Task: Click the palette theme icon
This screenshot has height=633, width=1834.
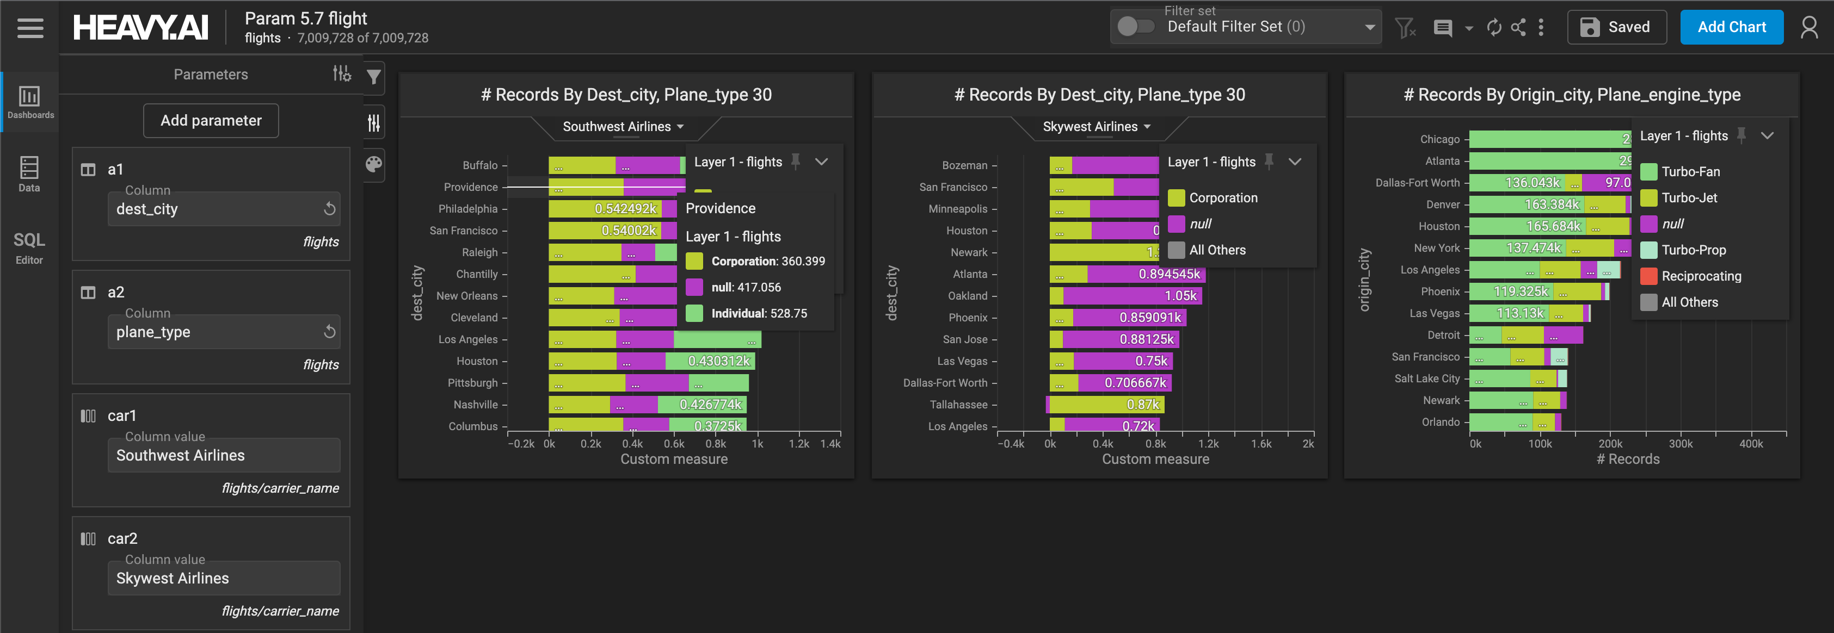Action: click(374, 165)
